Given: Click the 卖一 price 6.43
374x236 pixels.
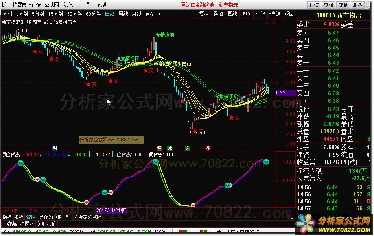Looking at the screenshot, I should tap(333, 63).
